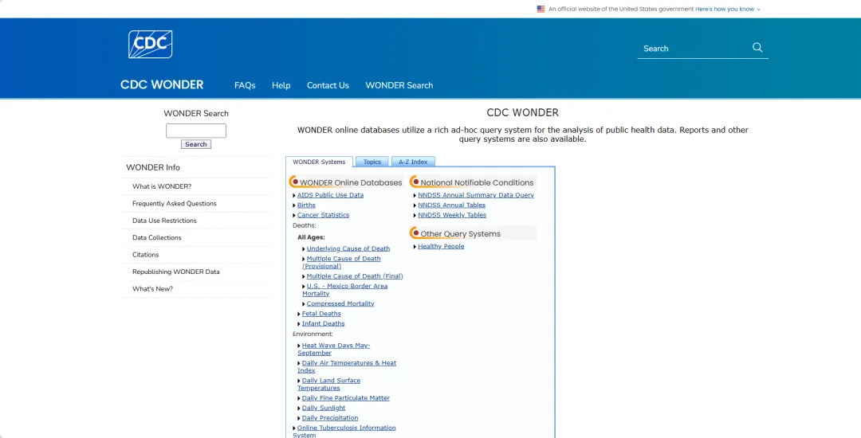
Task: Open the Births database link
Action: click(306, 205)
